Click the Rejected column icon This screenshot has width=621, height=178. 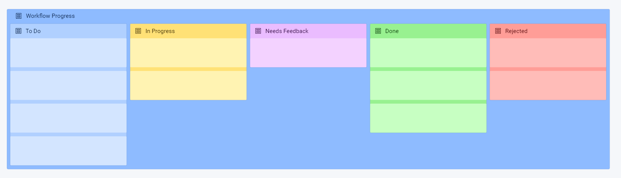pos(498,31)
